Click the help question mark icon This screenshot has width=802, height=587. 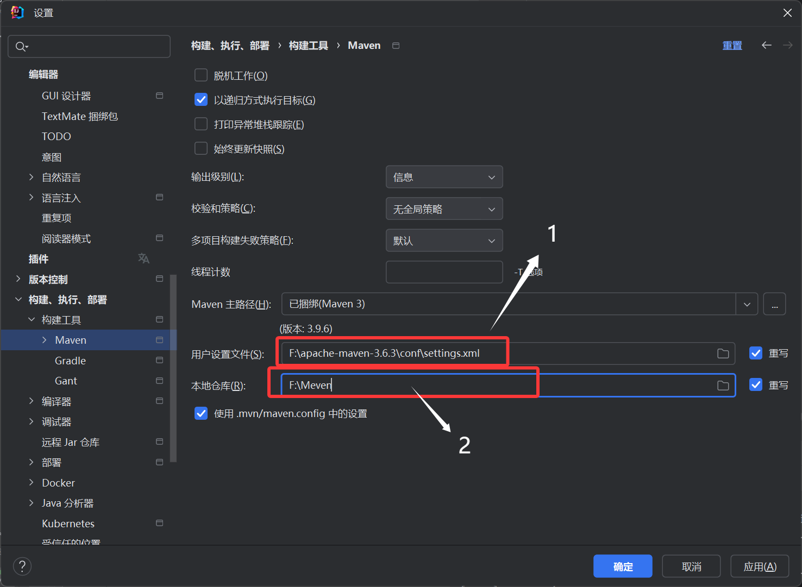pyautogui.click(x=22, y=566)
